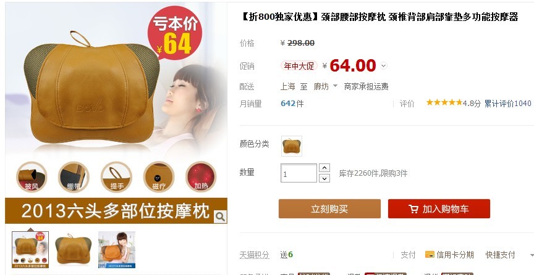This screenshot has width=534, height=275.
Task: Select the tan pillow color option swatch
Action: (x=292, y=146)
